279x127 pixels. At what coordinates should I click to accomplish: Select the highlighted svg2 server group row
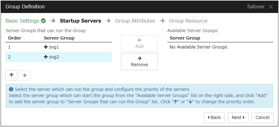pyautogui.click(x=59, y=57)
